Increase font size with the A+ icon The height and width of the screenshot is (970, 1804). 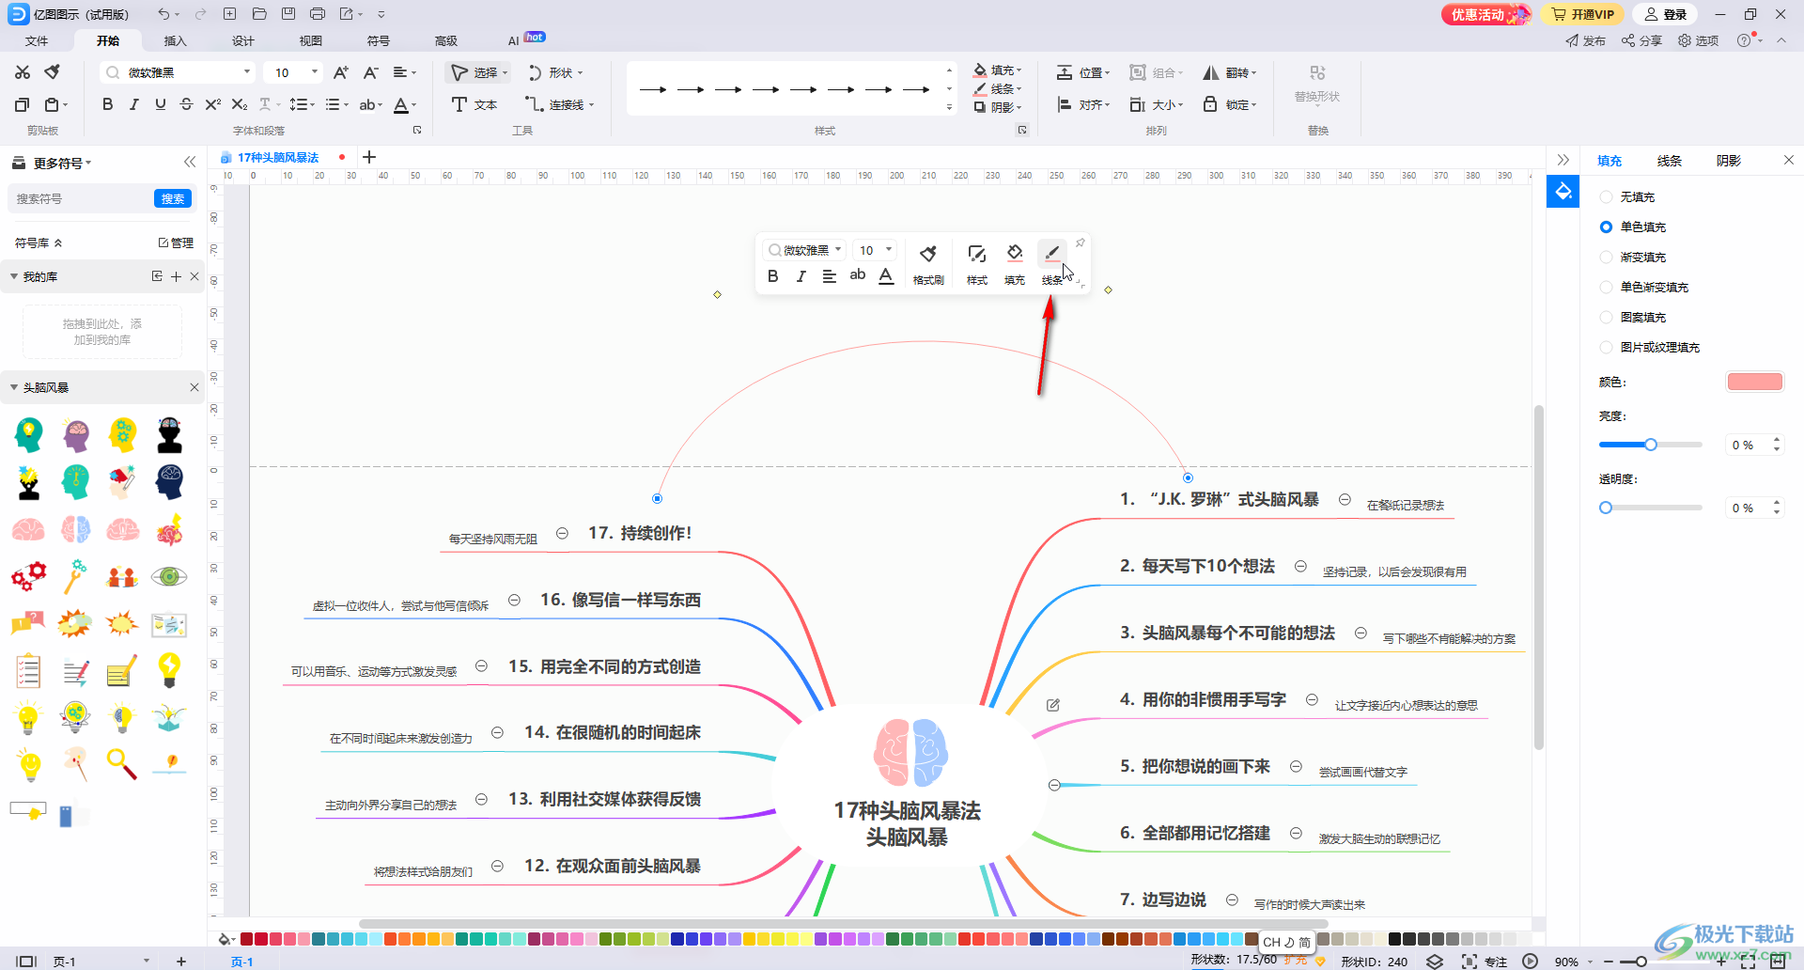click(341, 72)
